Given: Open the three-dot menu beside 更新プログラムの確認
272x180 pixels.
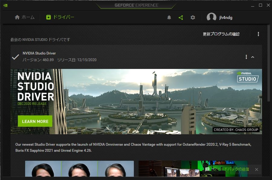Looking at the screenshot, I should pos(258,34).
